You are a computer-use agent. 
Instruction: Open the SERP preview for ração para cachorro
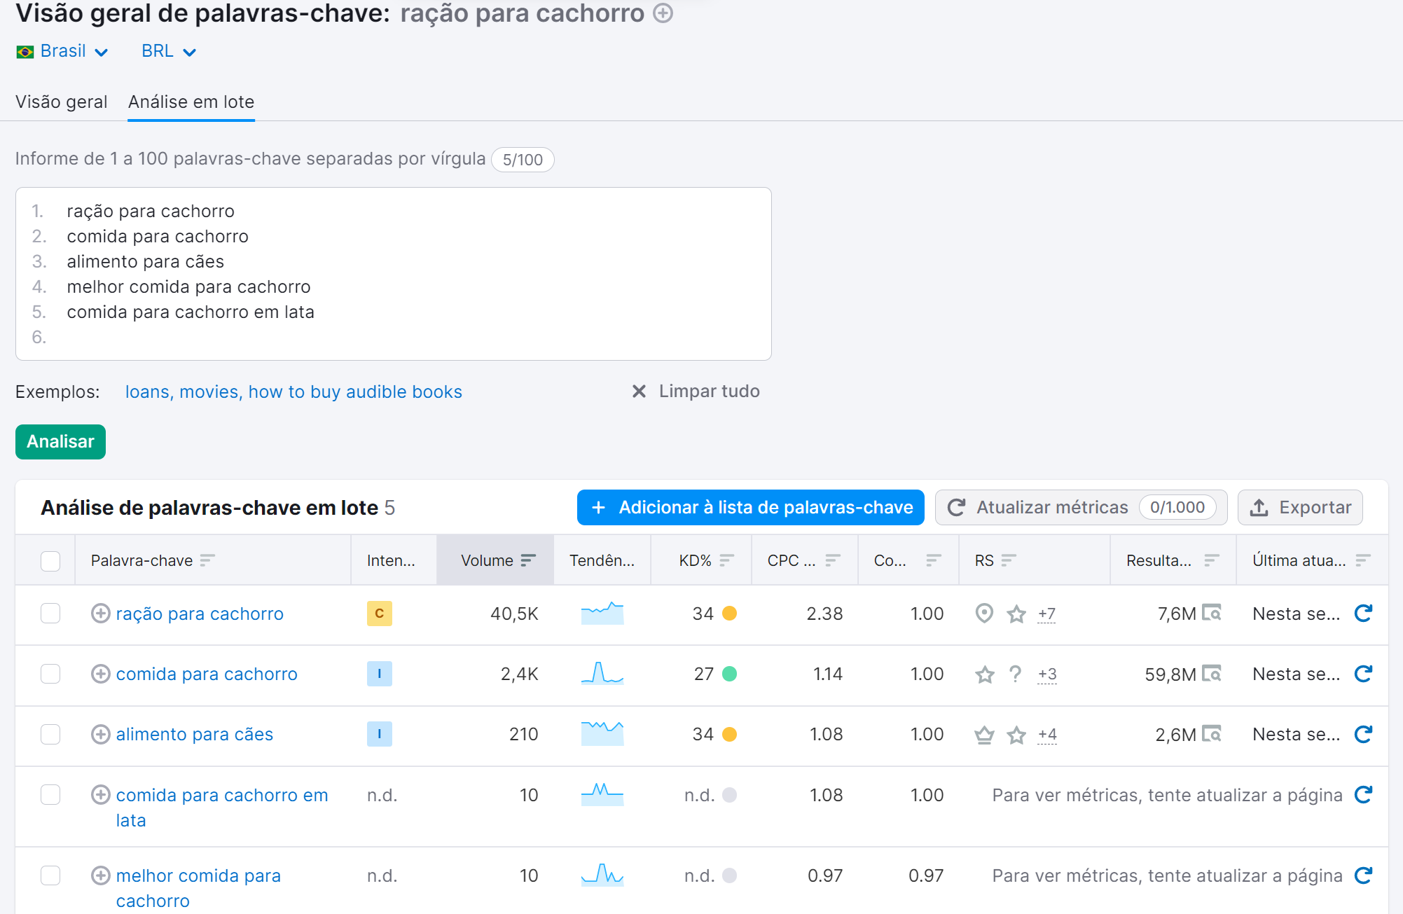click(1212, 614)
